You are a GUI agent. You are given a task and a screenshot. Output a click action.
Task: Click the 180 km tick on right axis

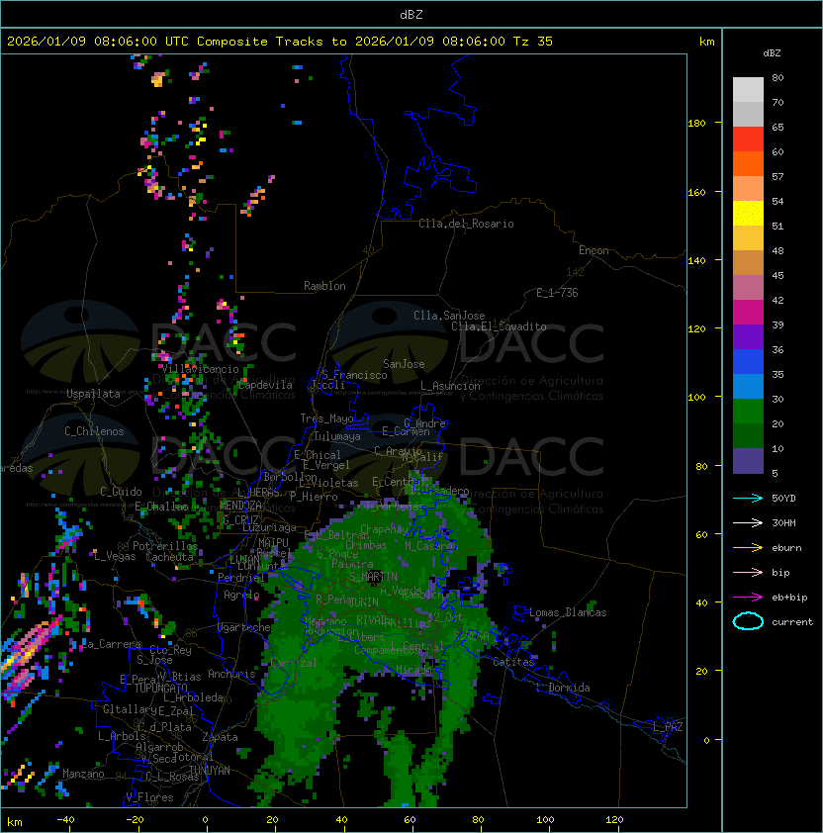[x=696, y=123]
